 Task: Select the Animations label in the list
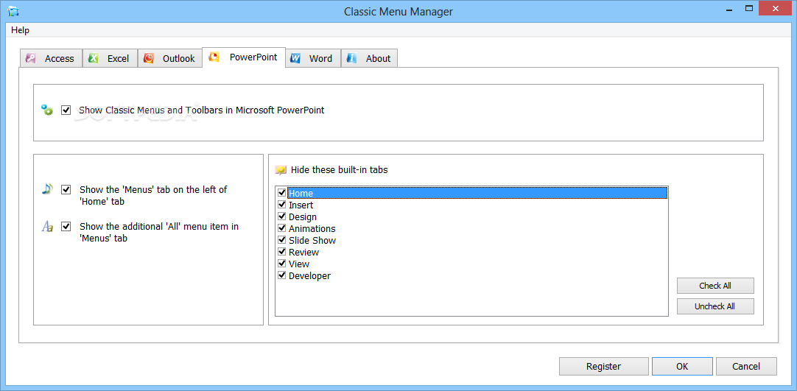[312, 228]
